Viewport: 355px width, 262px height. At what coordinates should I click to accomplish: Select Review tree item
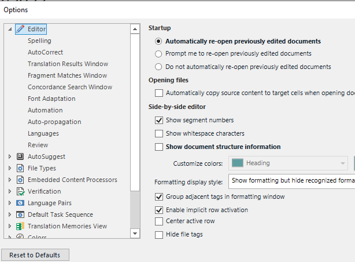(38, 145)
